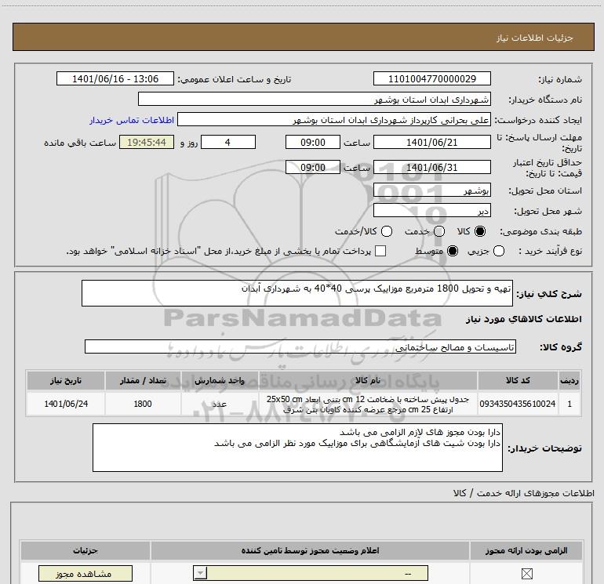Image resolution: width=604 pixels, height=584 pixels.
Task: Click the مشاهده مجوز button
Action: click(86, 574)
